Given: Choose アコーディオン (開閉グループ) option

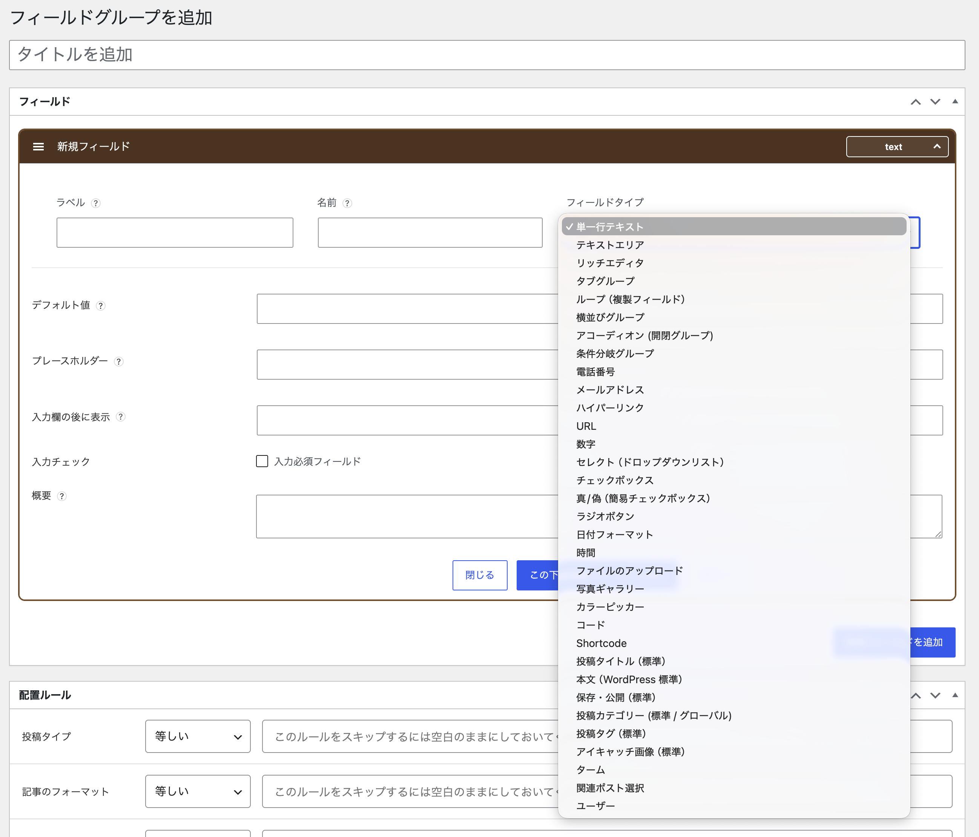Looking at the screenshot, I should (734, 336).
